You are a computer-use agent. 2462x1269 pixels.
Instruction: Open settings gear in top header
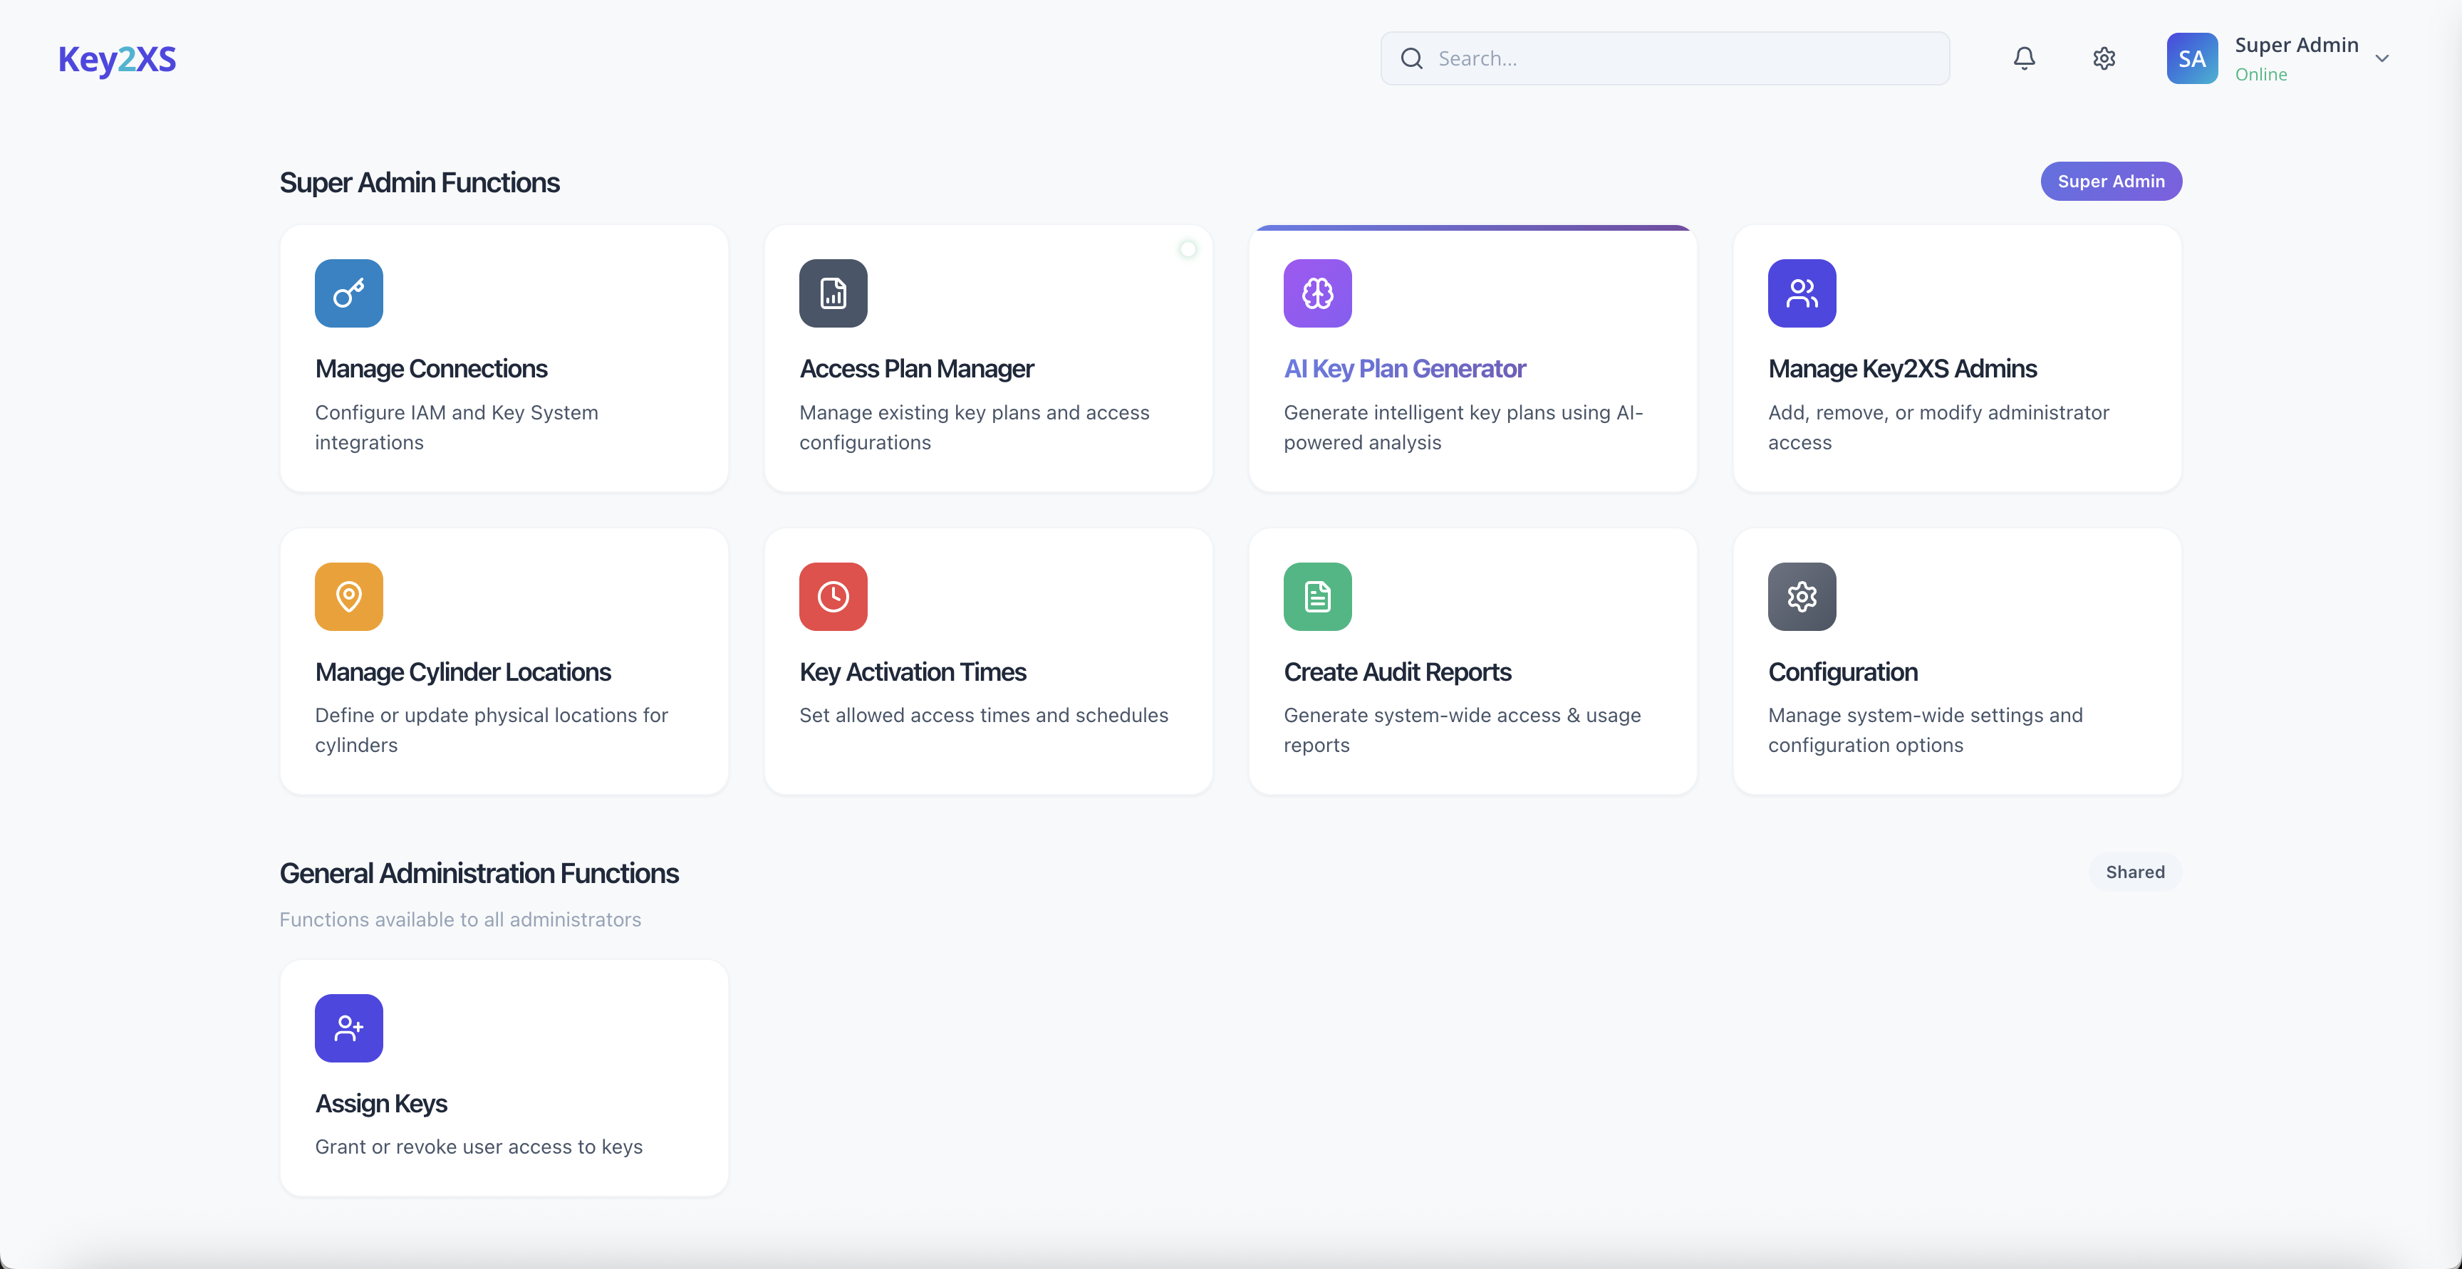pyautogui.click(x=2104, y=58)
